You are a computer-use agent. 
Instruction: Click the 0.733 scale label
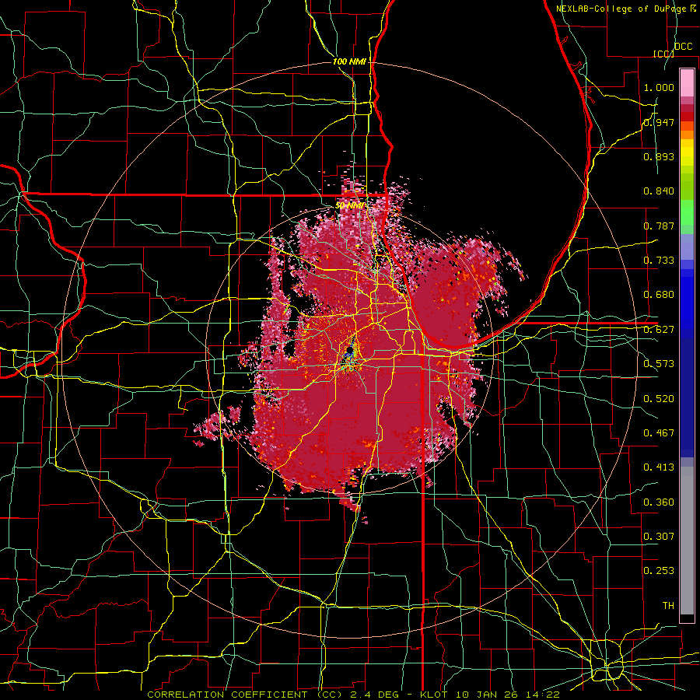[659, 261]
